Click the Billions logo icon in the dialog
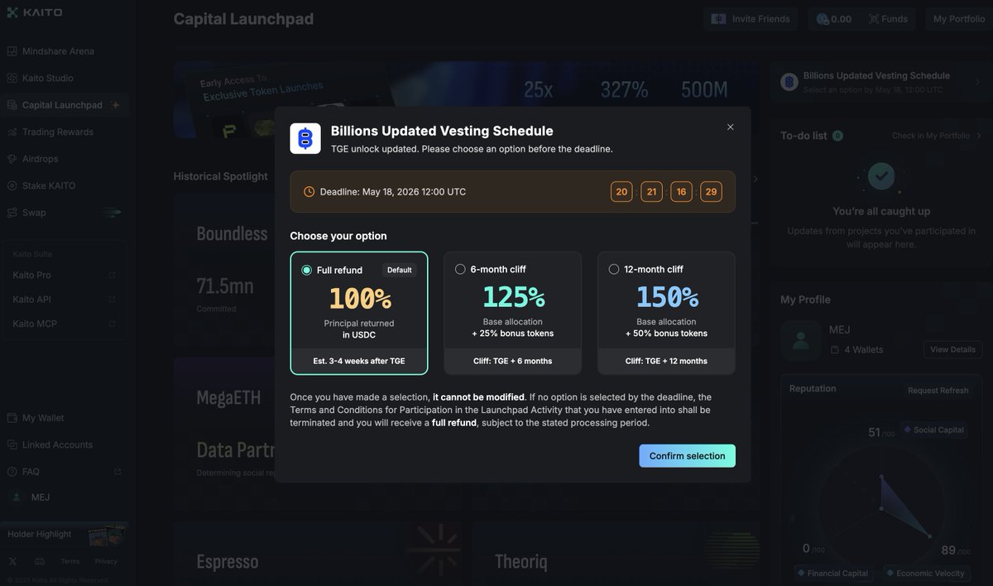 [x=305, y=138]
